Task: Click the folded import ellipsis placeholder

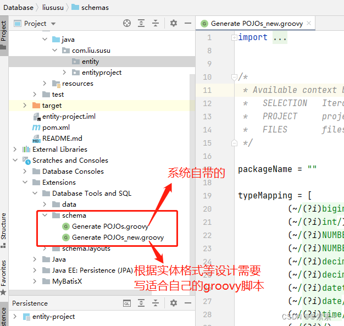Action: tap(280, 37)
